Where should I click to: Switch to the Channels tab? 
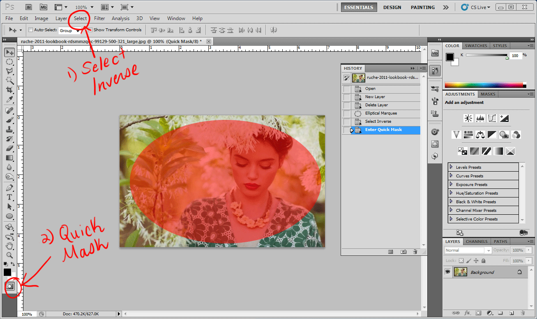[x=477, y=241]
